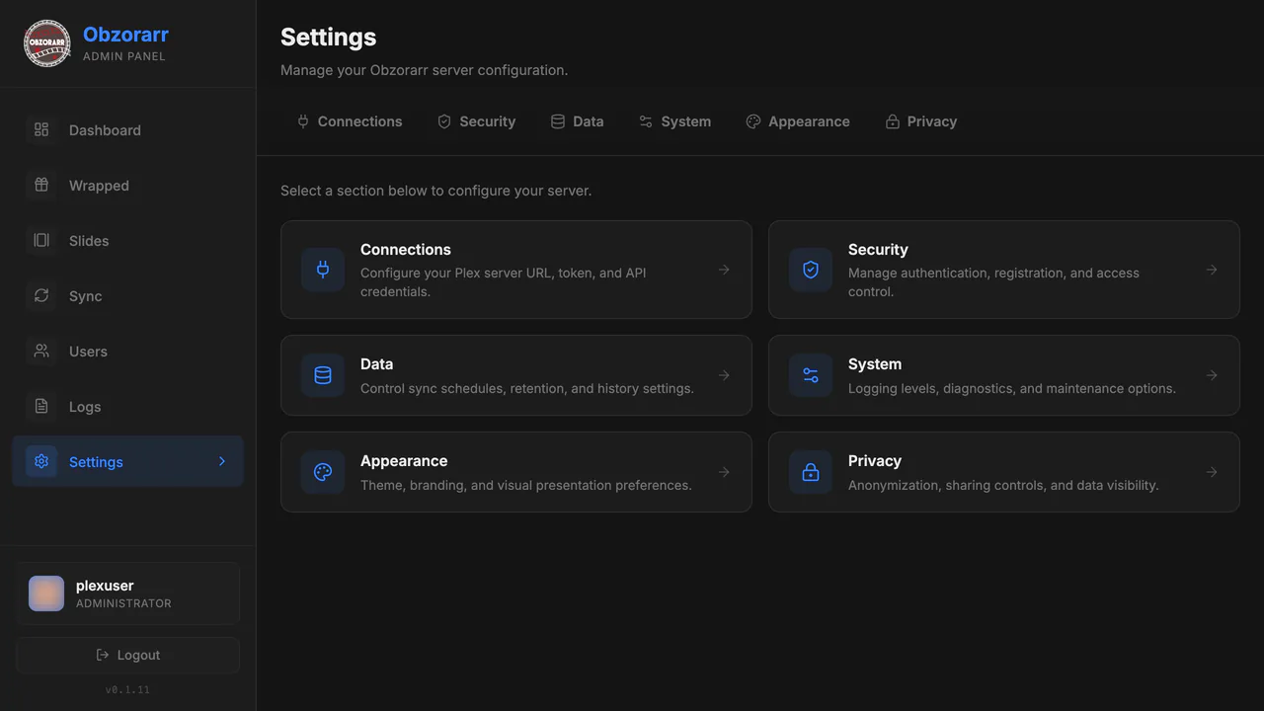Click the ADMINISTRATOR role label
1264x711 pixels.
(x=123, y=603)
